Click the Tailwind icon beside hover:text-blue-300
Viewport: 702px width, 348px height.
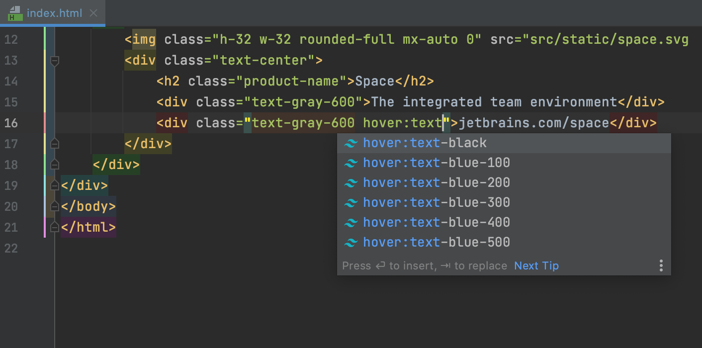351,202
